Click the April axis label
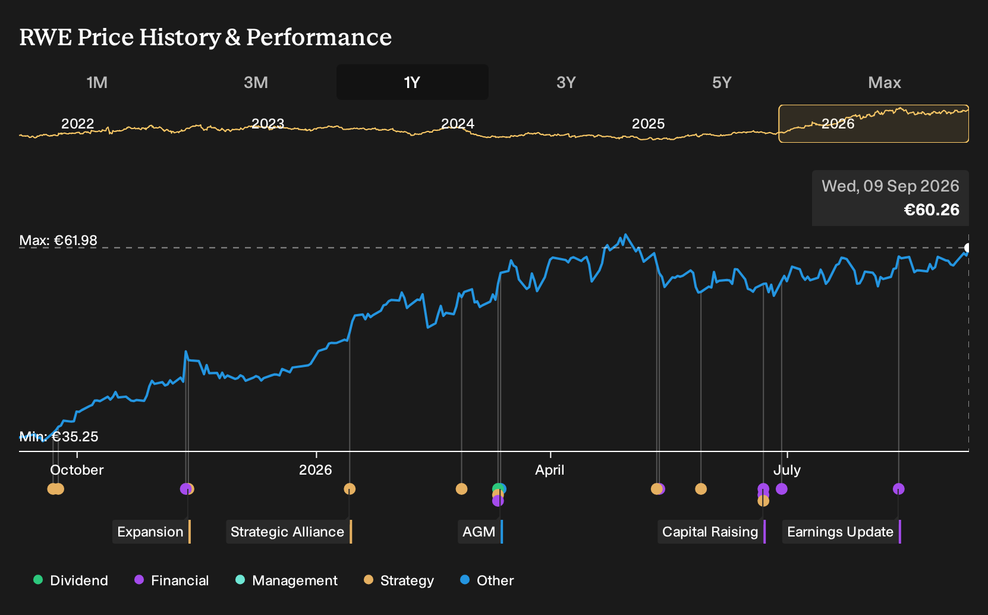 (x=550, y=470)
